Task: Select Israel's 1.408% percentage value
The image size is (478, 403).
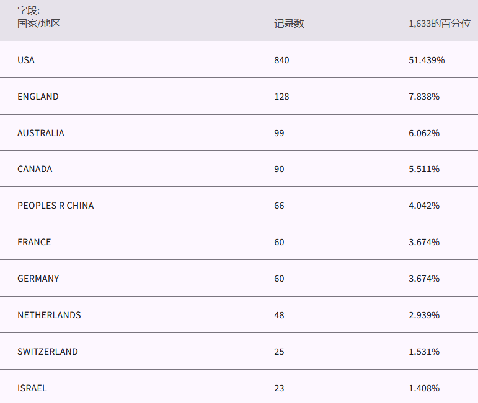Action: 424,388
